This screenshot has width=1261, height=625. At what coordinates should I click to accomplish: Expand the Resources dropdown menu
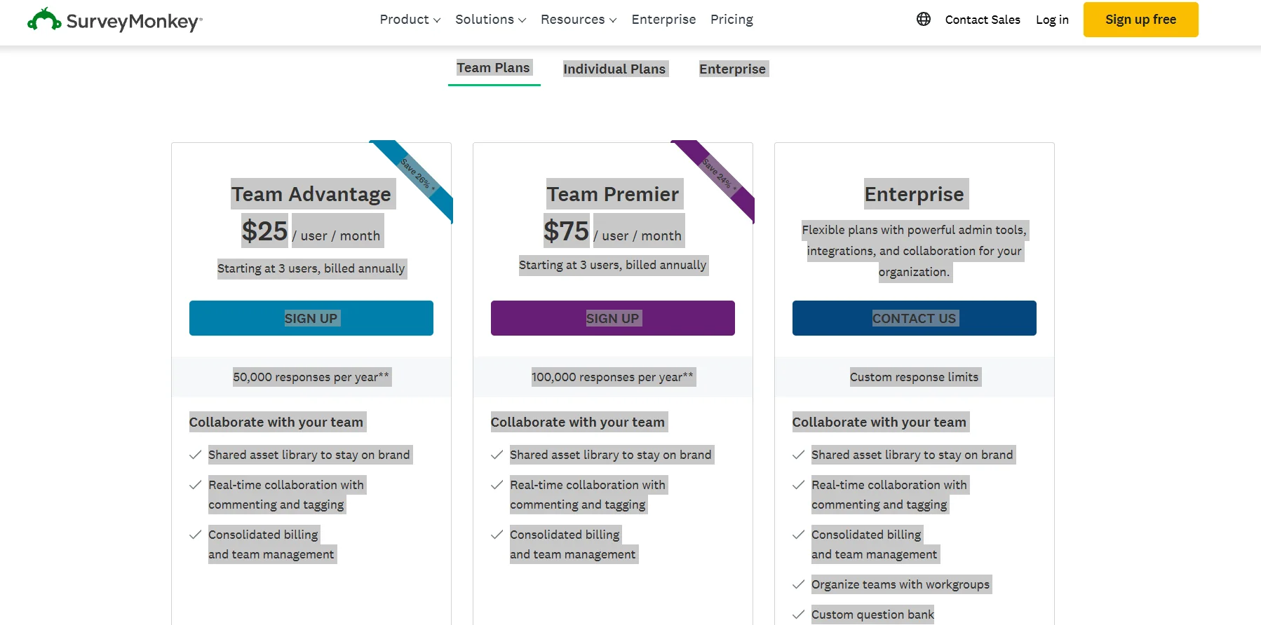579,20
